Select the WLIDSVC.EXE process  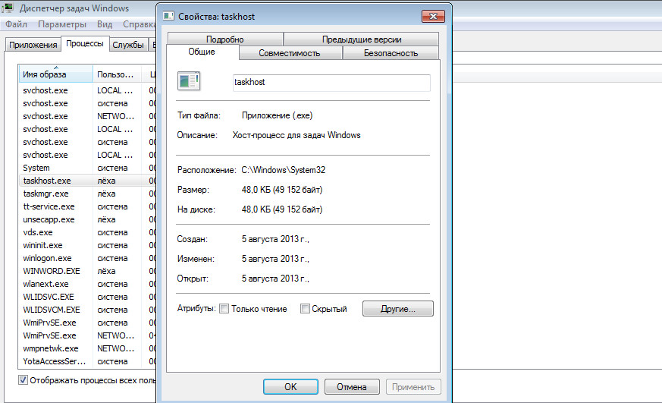pos(87,297)
